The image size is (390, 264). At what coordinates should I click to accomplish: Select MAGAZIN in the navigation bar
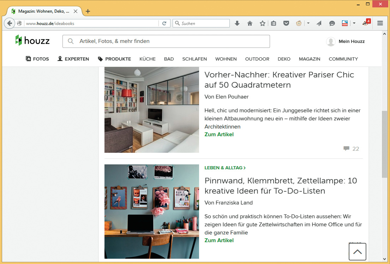point(310,59)
